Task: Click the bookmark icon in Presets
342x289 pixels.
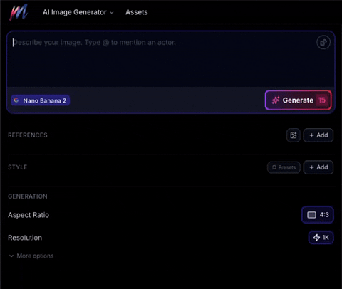Action: coord(274,167)
